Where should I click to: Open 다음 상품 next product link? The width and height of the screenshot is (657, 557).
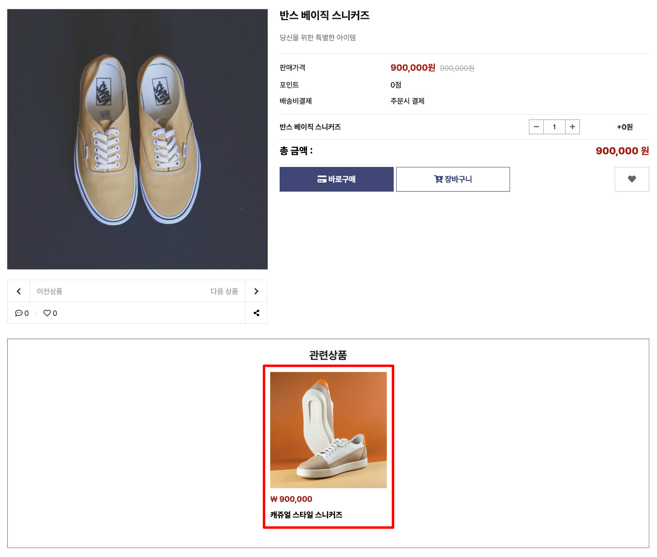click(224, 291)
